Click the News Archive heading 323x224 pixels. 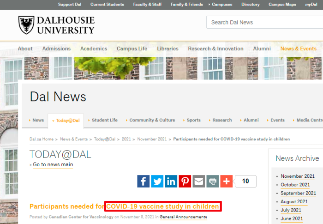coord(297,158)
